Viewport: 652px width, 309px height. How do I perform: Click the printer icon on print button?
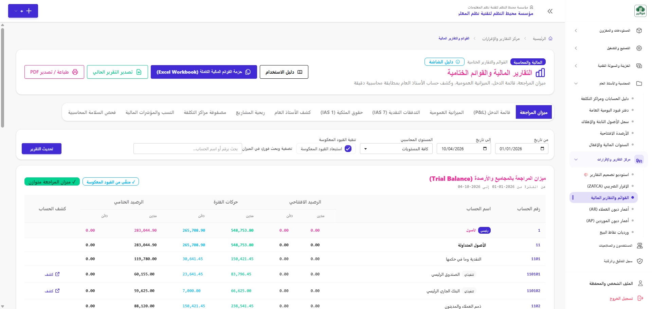[75, 72]
